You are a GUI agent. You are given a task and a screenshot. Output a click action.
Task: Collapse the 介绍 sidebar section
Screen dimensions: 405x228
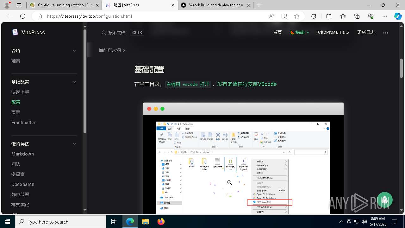click(74, 51)
